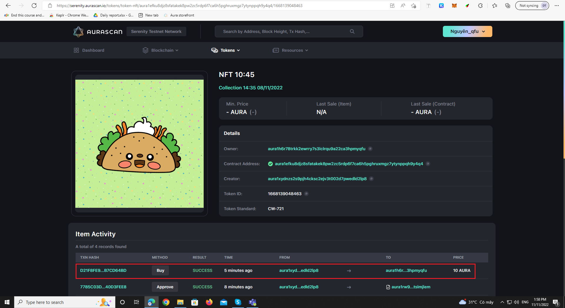Click the Aurascan logo
The height and width of the screenshot is (308, 565).
click(x=98, y=31)
